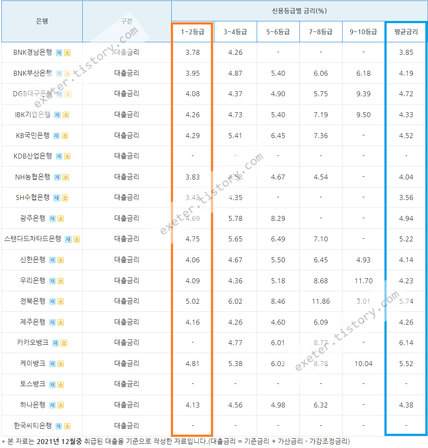The height and width of the screenshot is (448, 428).
Task: Click the orange 소 icon beside 우리은행
Action: point(61,281)
